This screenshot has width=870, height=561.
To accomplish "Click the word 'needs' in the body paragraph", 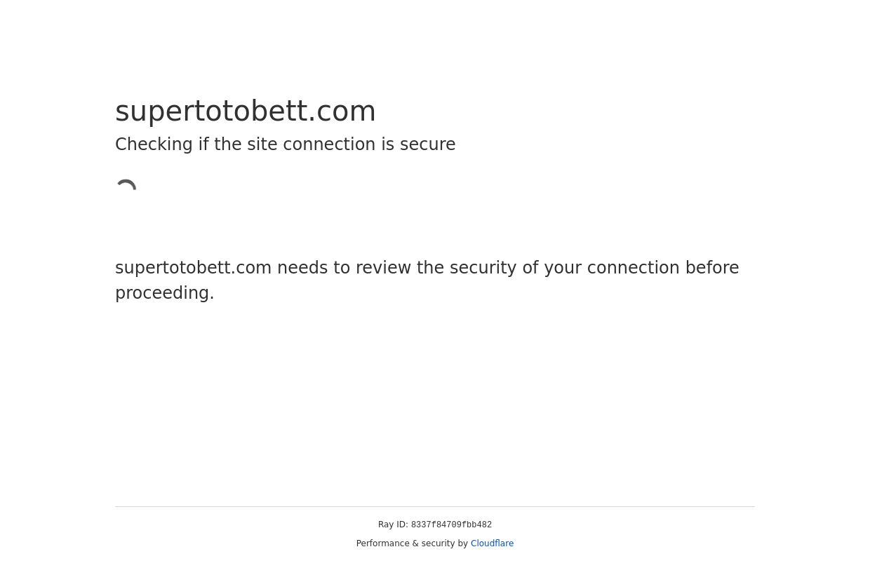I will [x=302, y=268].
